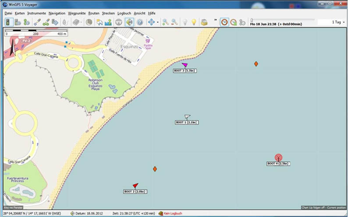Expand the toolbar overflow chevron
The image size is (348, 217).
[x=215, y=20]
